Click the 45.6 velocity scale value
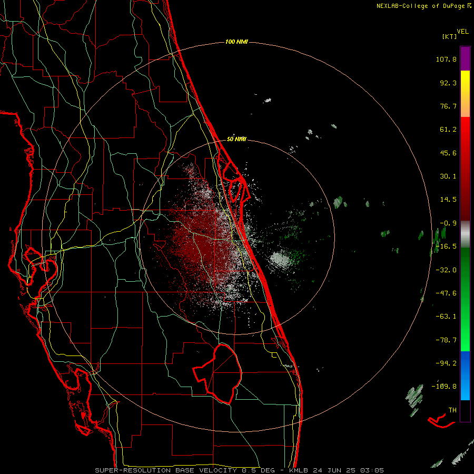474x474 pixels. (x=448, y=153)
